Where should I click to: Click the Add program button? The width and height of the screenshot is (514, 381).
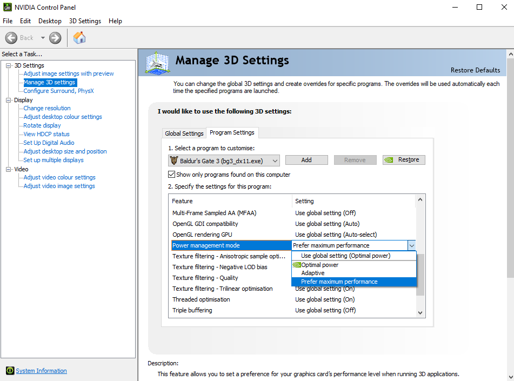pyautogui.click(x=306, y=160)
